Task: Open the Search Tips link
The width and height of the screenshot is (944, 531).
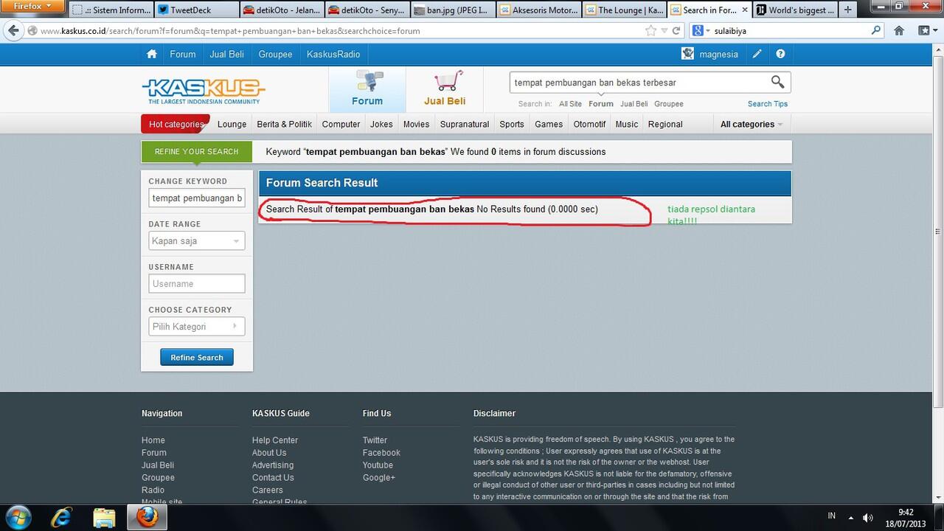Action: pos(768,104)
